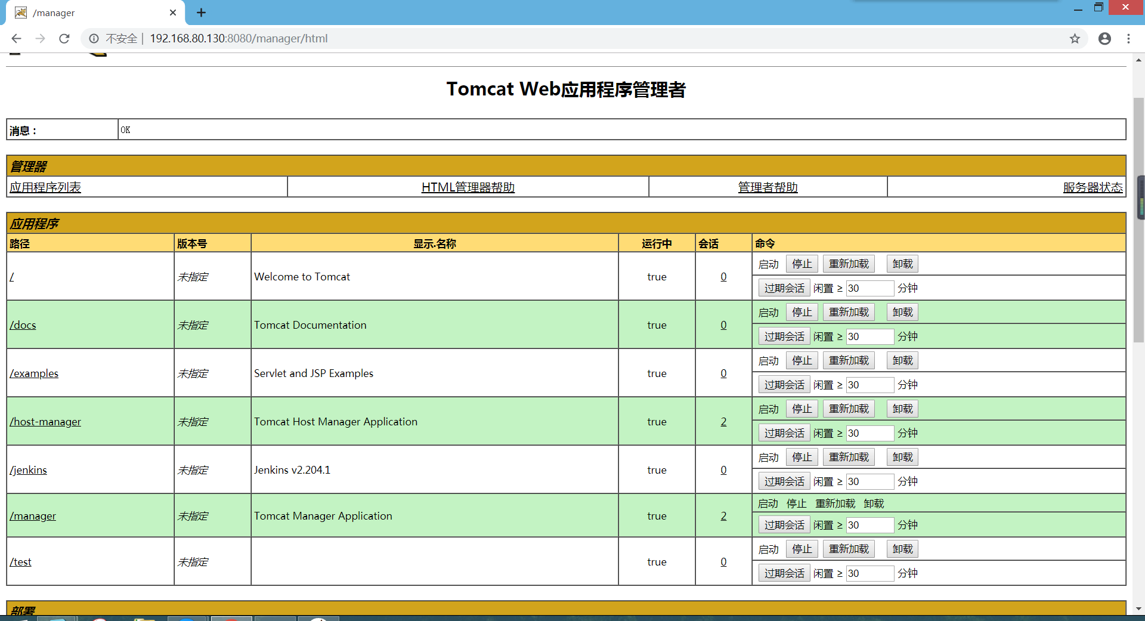Reload the Jenkins application
1145x621 pixels.
849,457
